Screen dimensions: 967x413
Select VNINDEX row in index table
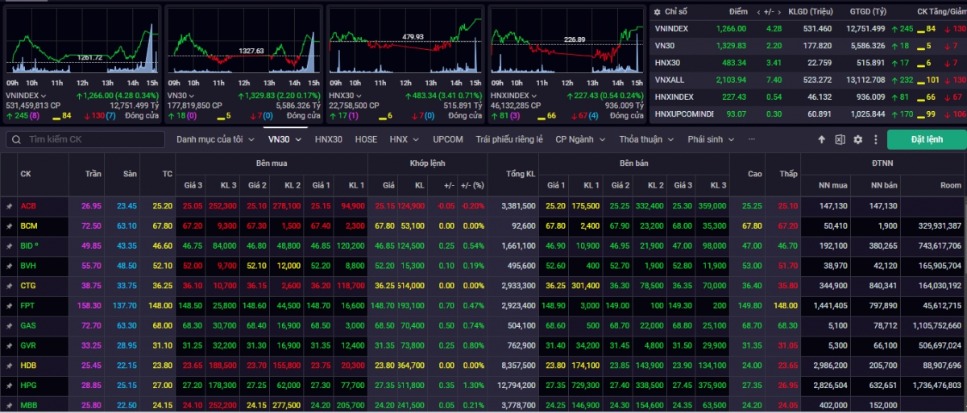[808, 28]
